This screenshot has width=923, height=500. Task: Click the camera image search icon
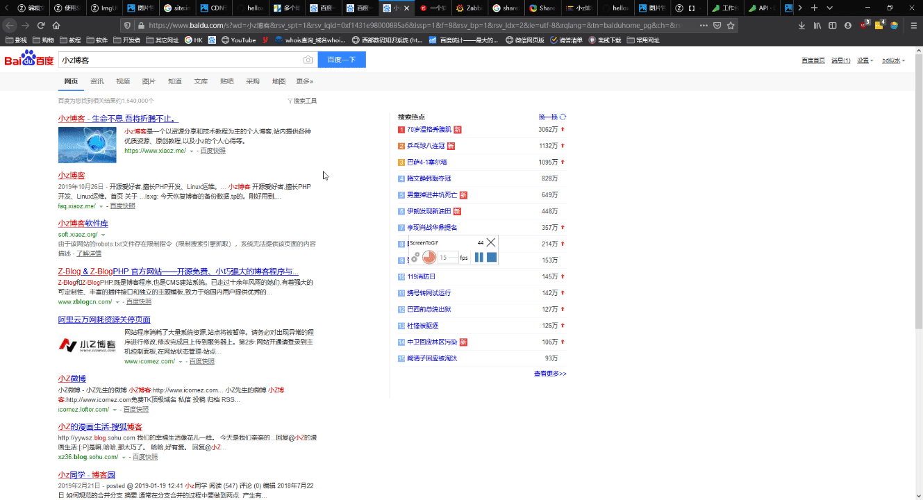click(x=308, y=60)
